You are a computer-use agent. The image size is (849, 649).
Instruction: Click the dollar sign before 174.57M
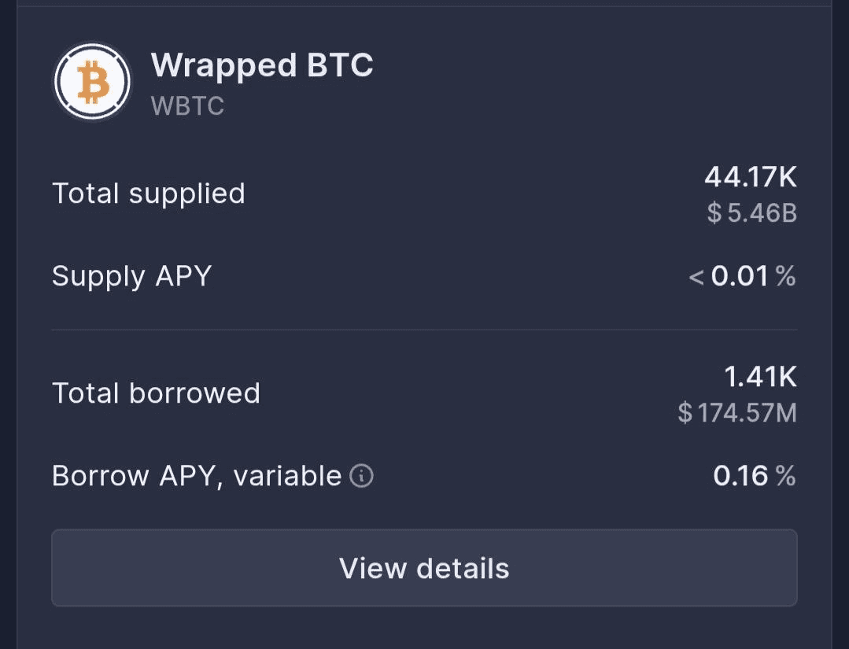tap(685, 412)
